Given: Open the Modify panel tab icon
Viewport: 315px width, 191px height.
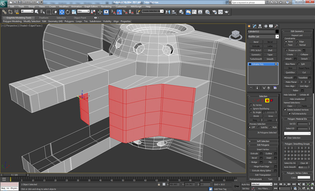Looking at the screenshot, I should pos(254,26).
